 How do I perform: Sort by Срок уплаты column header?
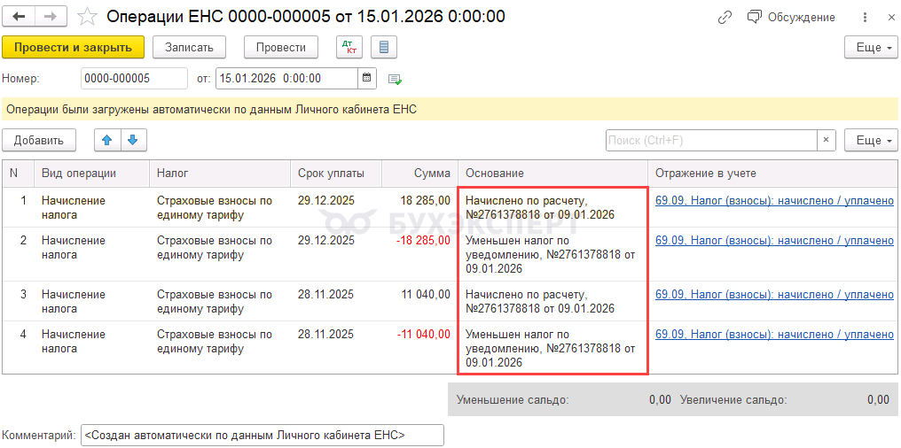336,174
